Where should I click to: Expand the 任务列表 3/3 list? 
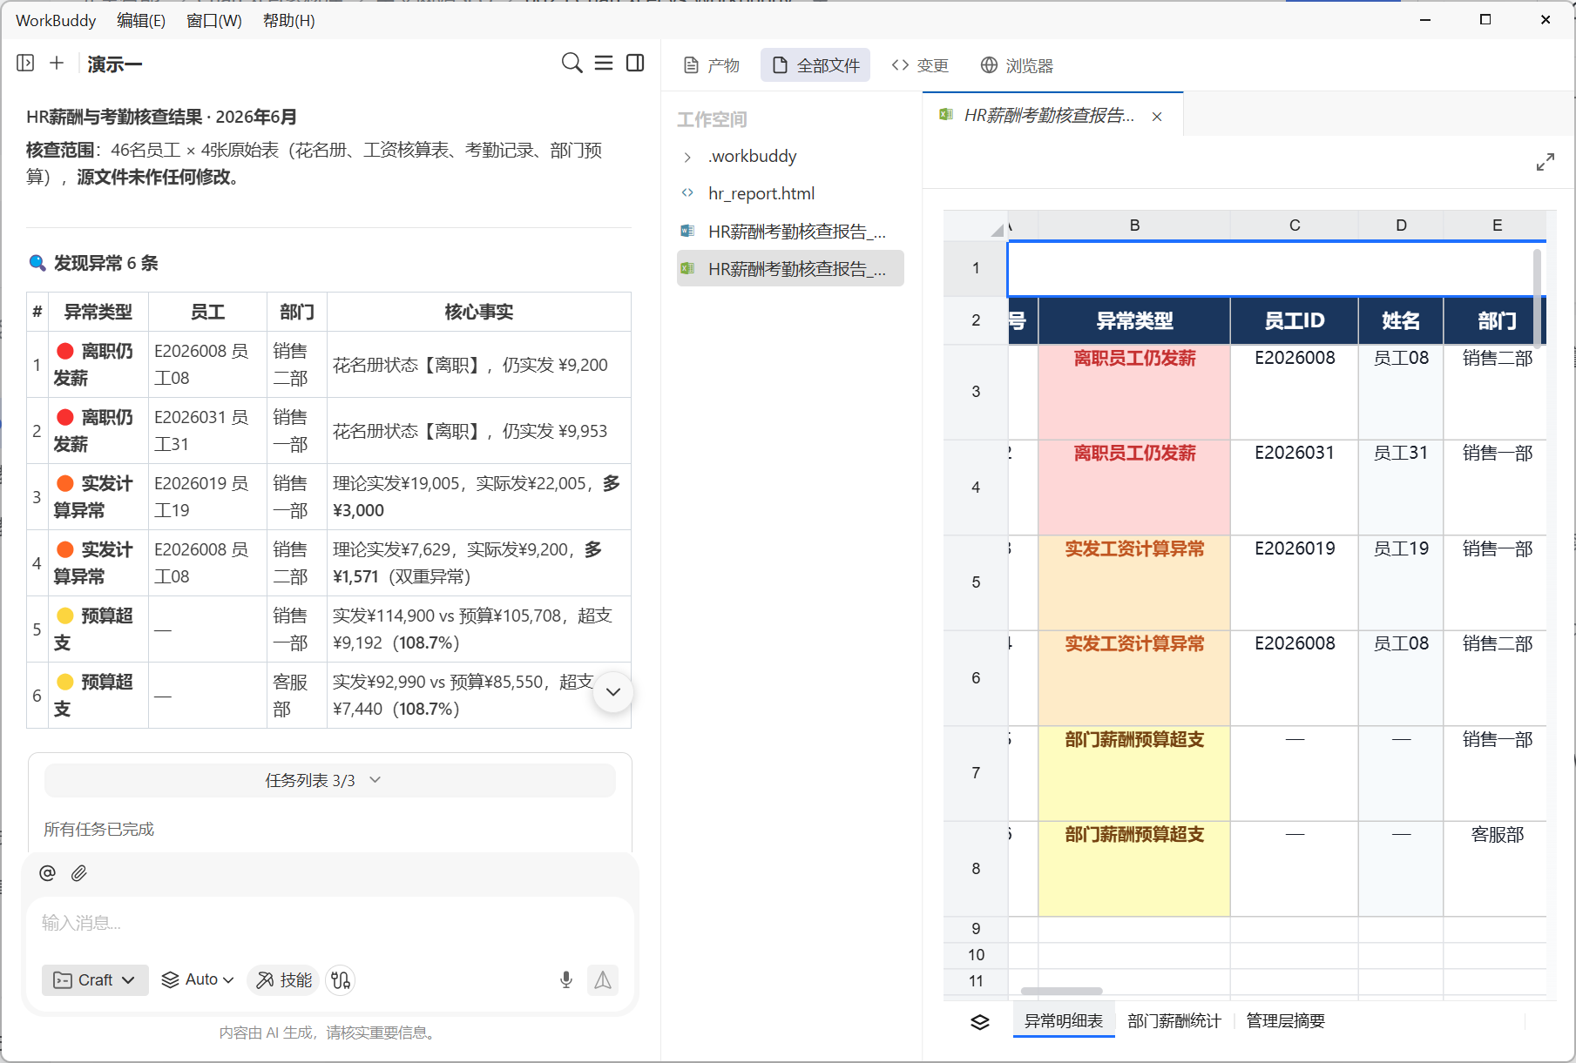pyautogui.click(x=330, y=781)
